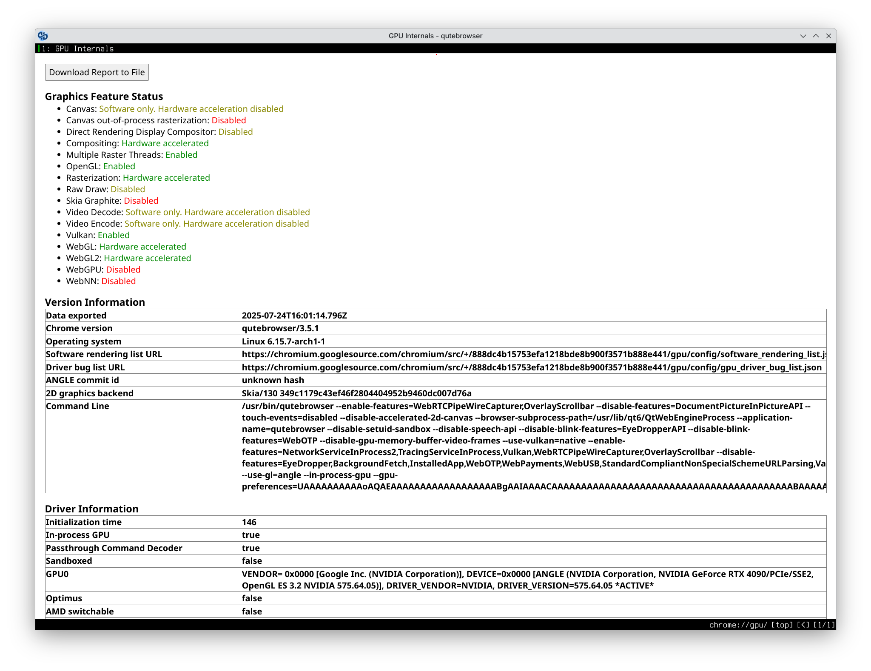Click WebGL Hardware accelerated status

point(142,247)
